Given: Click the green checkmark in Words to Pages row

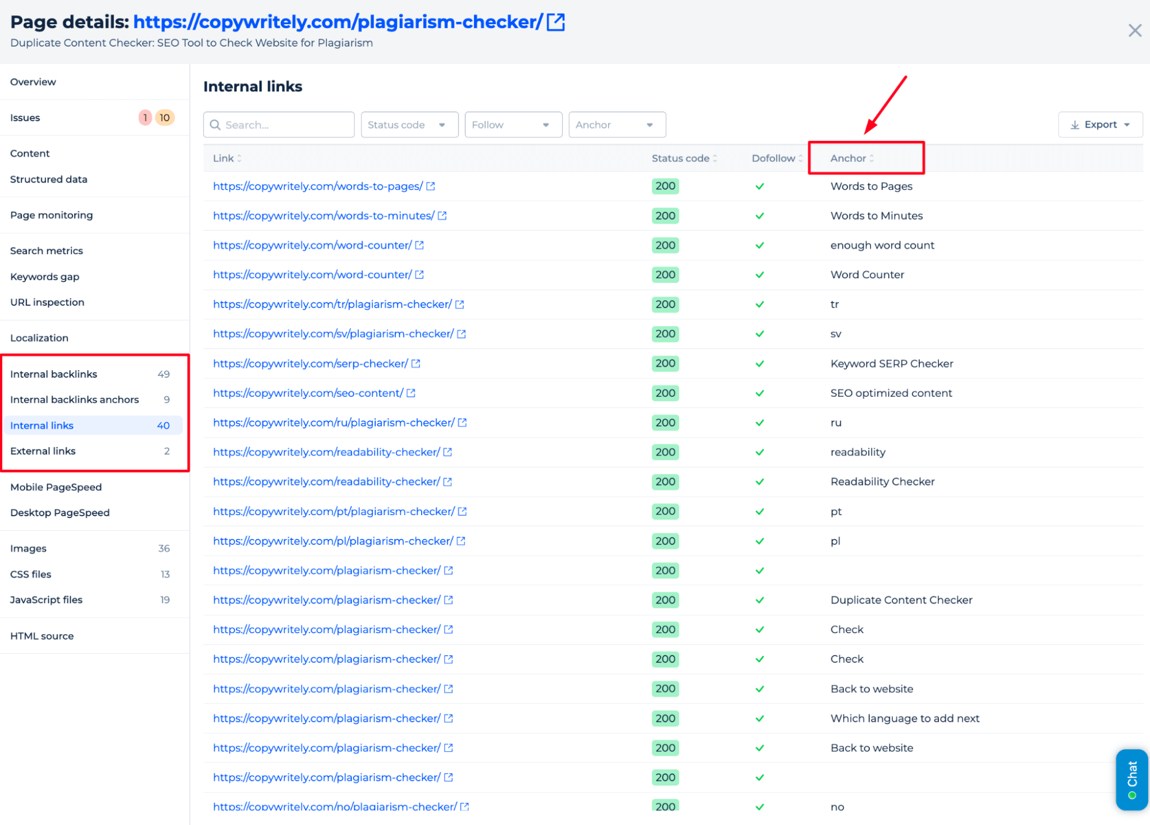Looking at the screenshot, I should [x=759, y=186].
